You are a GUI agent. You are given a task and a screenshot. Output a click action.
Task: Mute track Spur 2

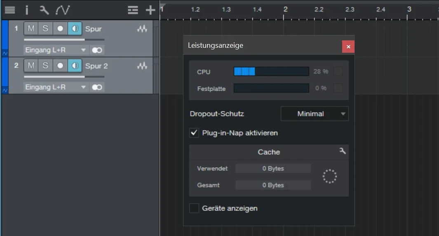(31, 66)
